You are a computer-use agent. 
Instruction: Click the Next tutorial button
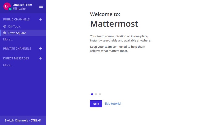[x=96, y=104]
